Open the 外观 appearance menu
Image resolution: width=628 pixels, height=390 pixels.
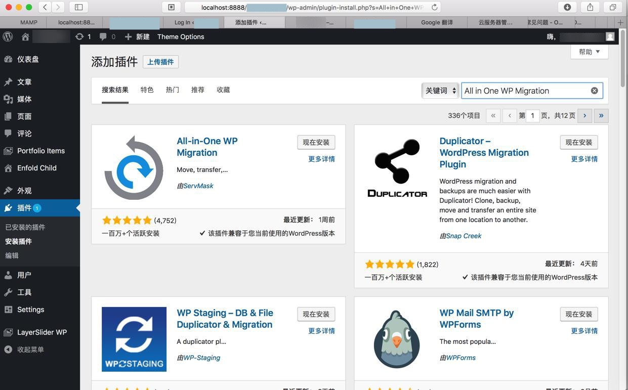pyautogui.click(x=40, y=191)
